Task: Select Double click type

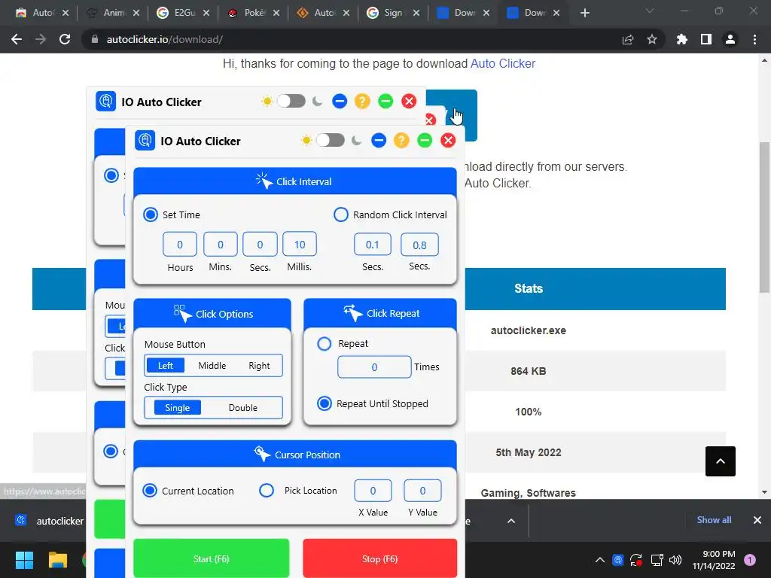Action: (243, 407)
